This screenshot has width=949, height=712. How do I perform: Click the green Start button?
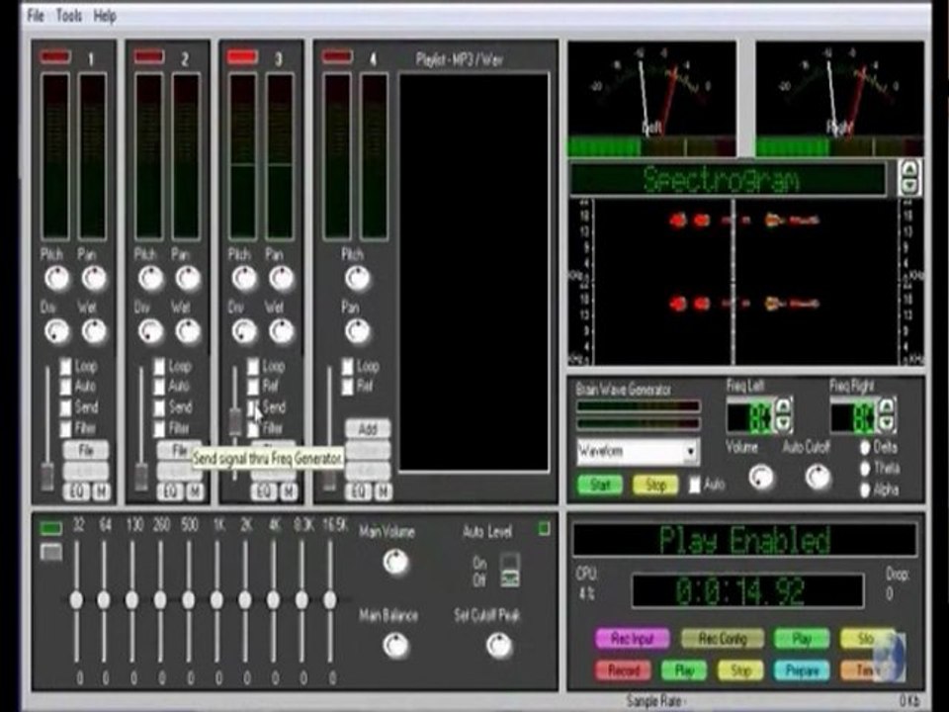click(599, 485)
